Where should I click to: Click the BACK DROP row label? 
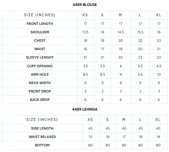pyautogui.click(x=40, y=100)
